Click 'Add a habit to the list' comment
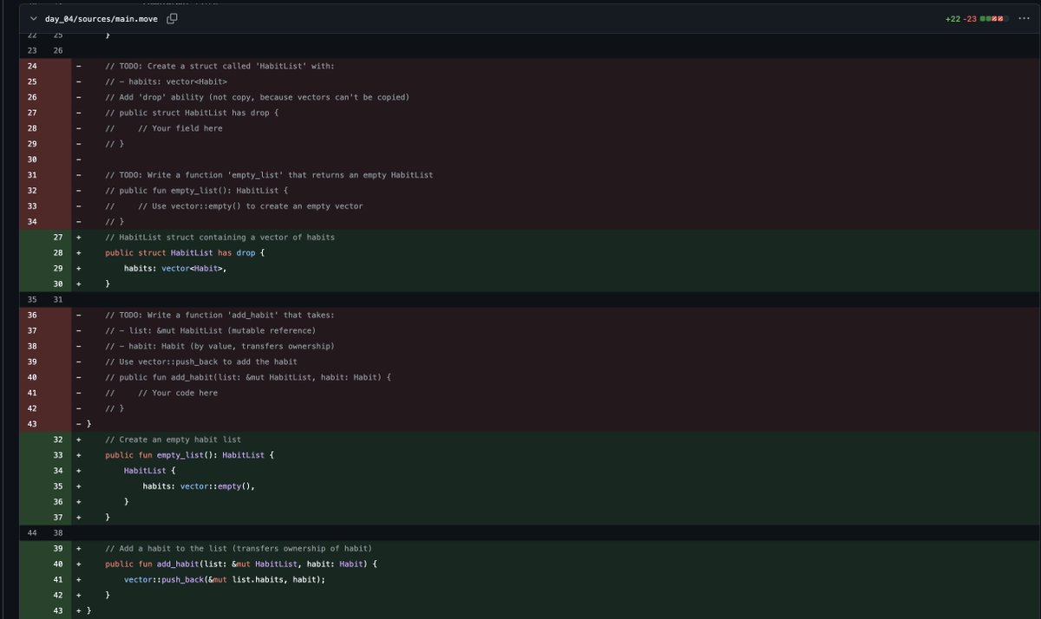This screenshot has width=1041, height=619. tap(239, 550)
